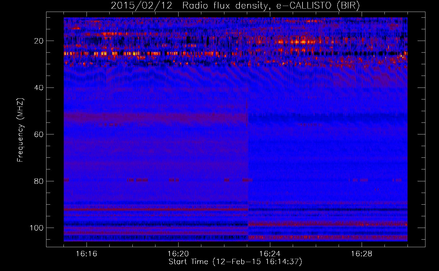
Task: Click the '80' frequency tick label
Action: click(x=39, y=181)
